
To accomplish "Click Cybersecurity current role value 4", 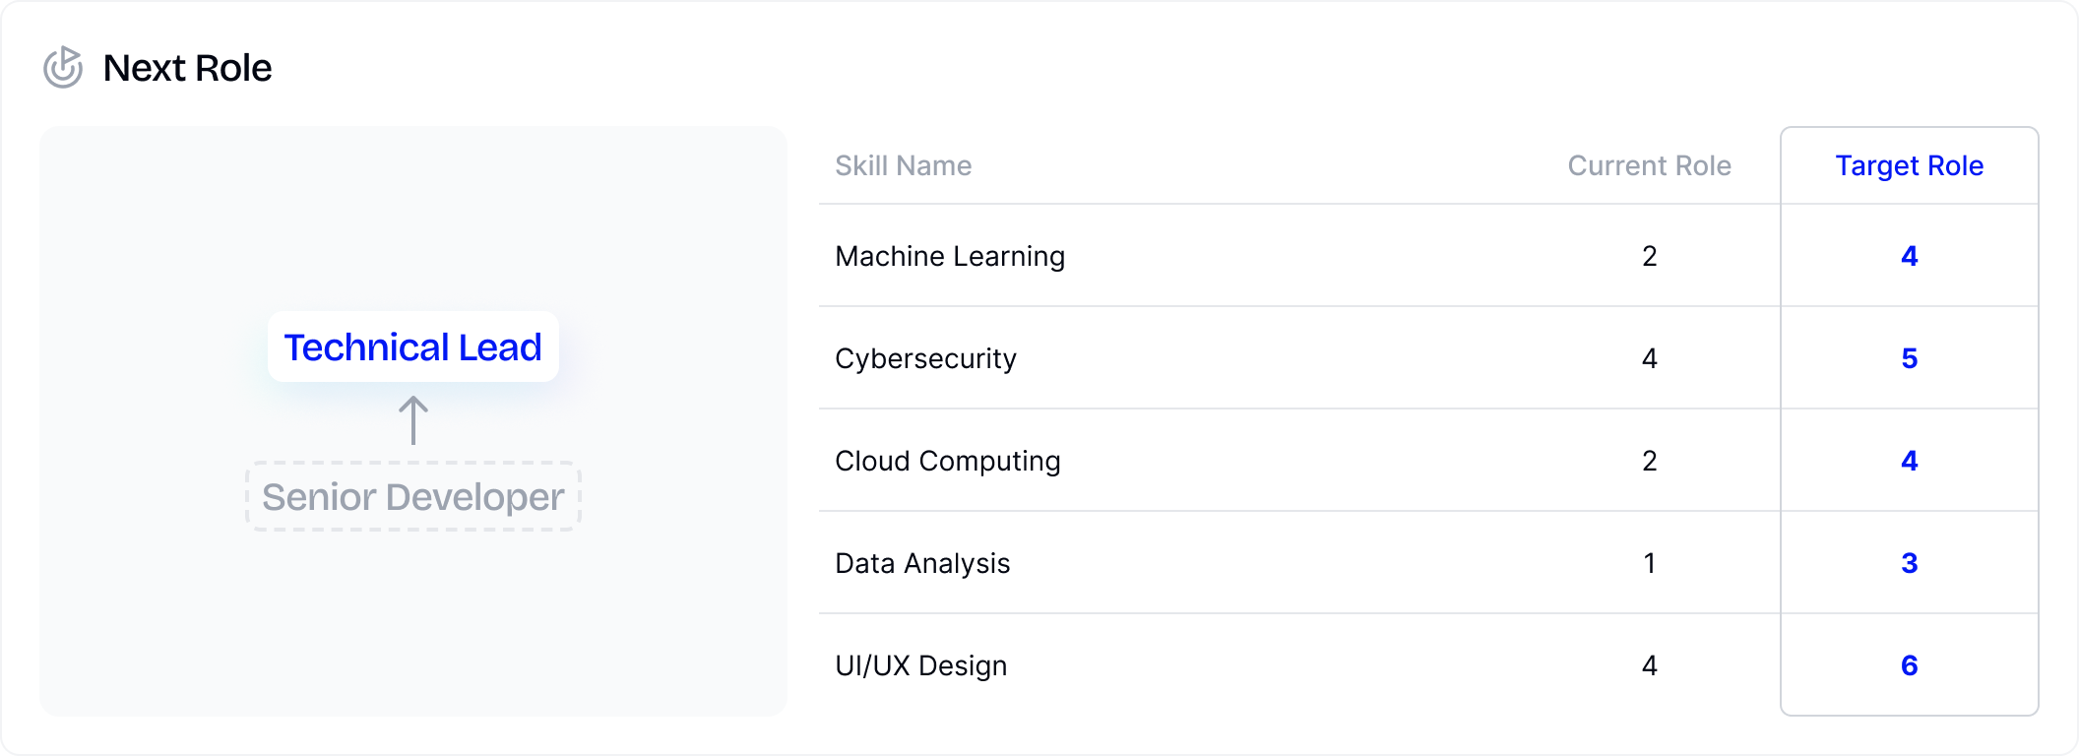I will pos(1650,358).
